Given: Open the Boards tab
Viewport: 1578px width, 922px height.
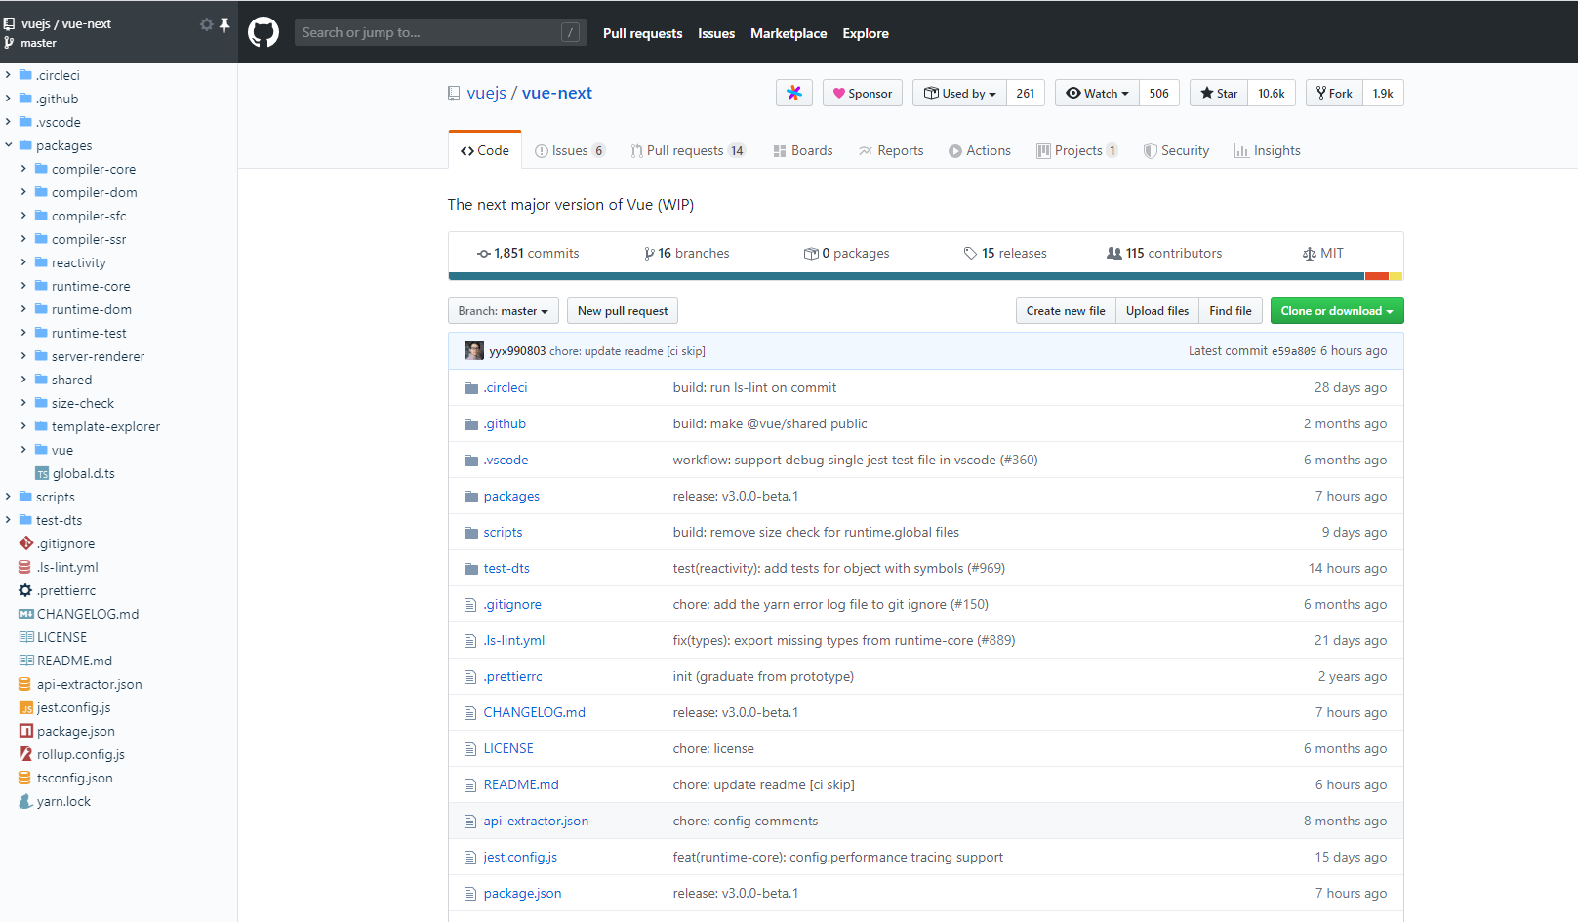Looking at the screenshot, I should (803, 150).
